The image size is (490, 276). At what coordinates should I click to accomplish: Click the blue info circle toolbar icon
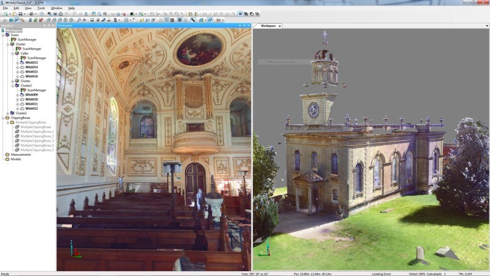point(42,14)
